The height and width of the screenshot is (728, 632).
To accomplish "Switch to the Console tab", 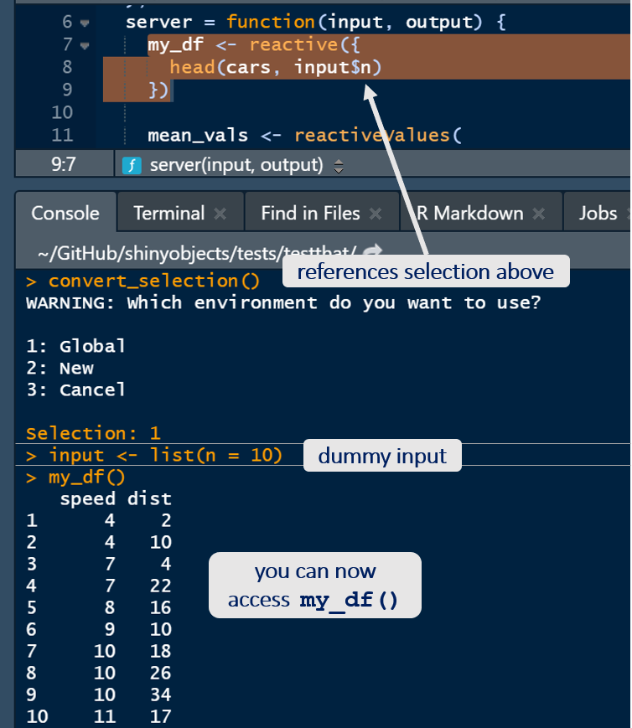I will pyautogui.click(x=65, y=214).
